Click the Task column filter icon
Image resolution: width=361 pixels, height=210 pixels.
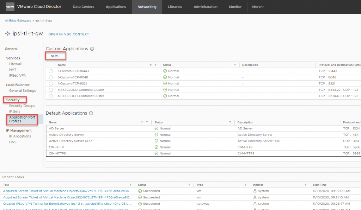point(130,185)
